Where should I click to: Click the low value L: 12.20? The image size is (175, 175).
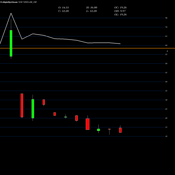click(x=91, y=11)
